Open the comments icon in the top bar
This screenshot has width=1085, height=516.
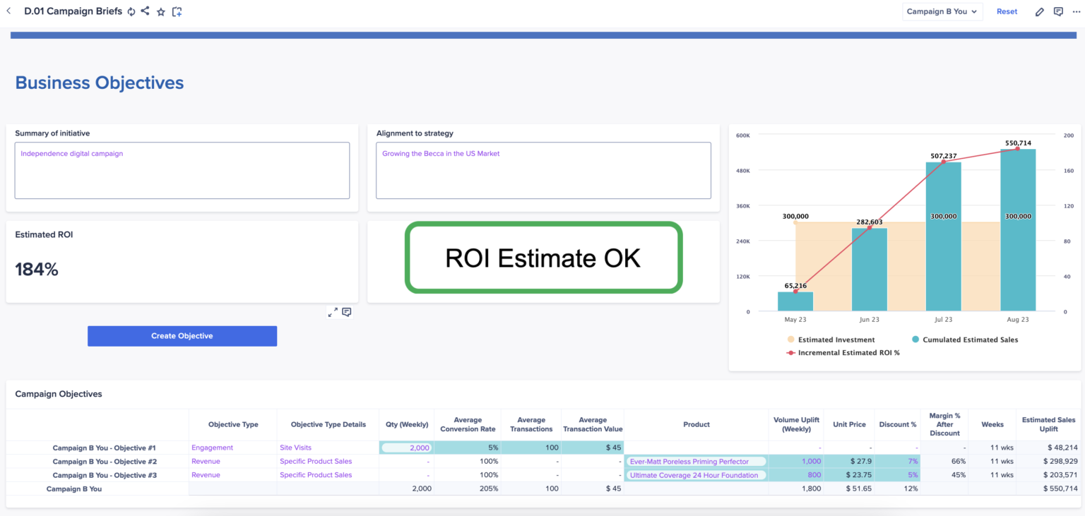1058,12
